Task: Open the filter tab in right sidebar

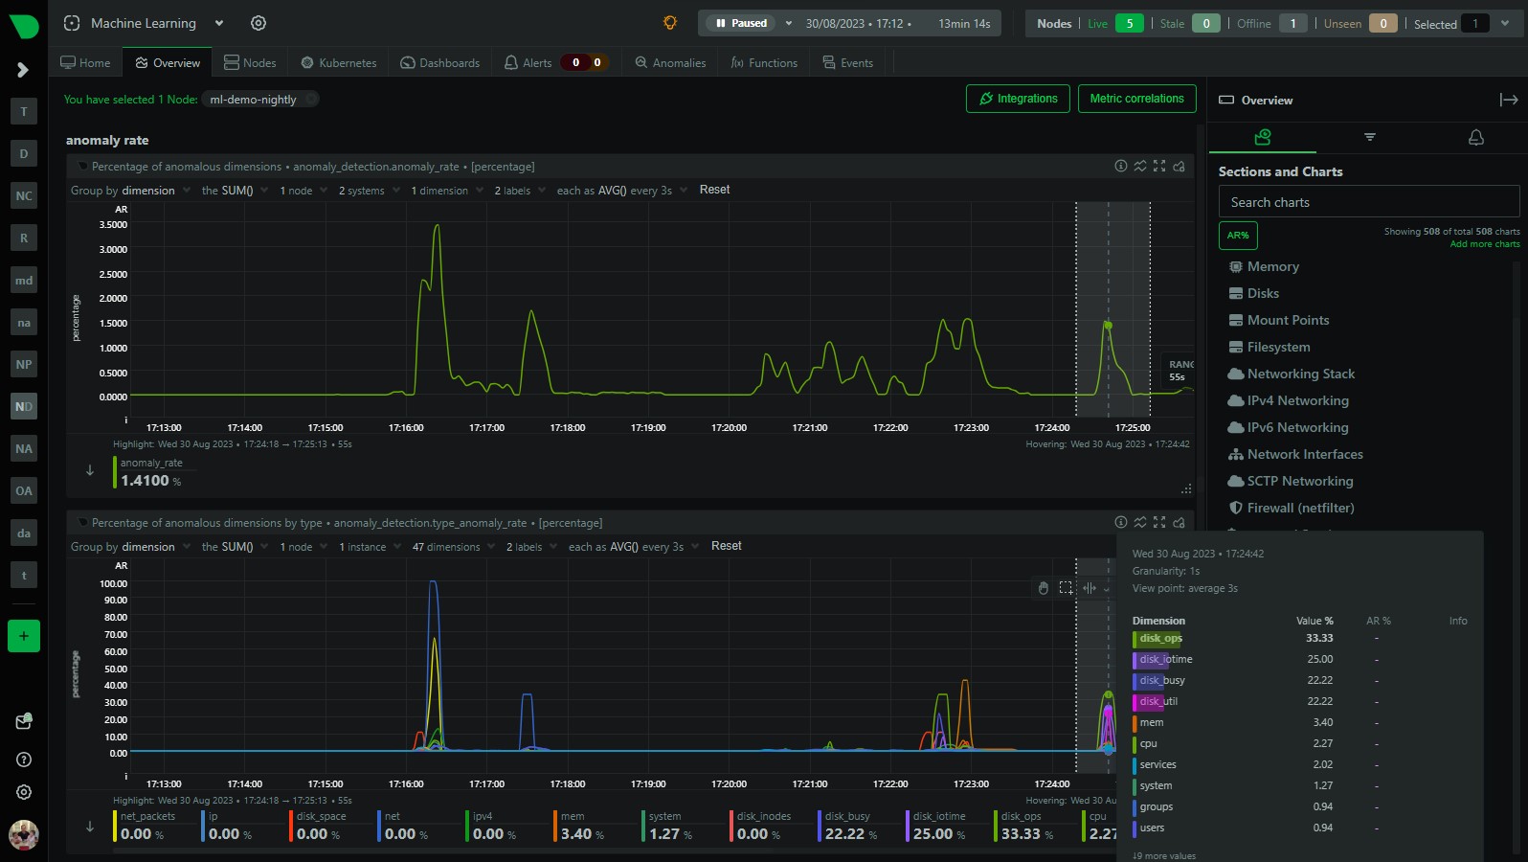Action: pyautogui.click(x=1369, y=137)
